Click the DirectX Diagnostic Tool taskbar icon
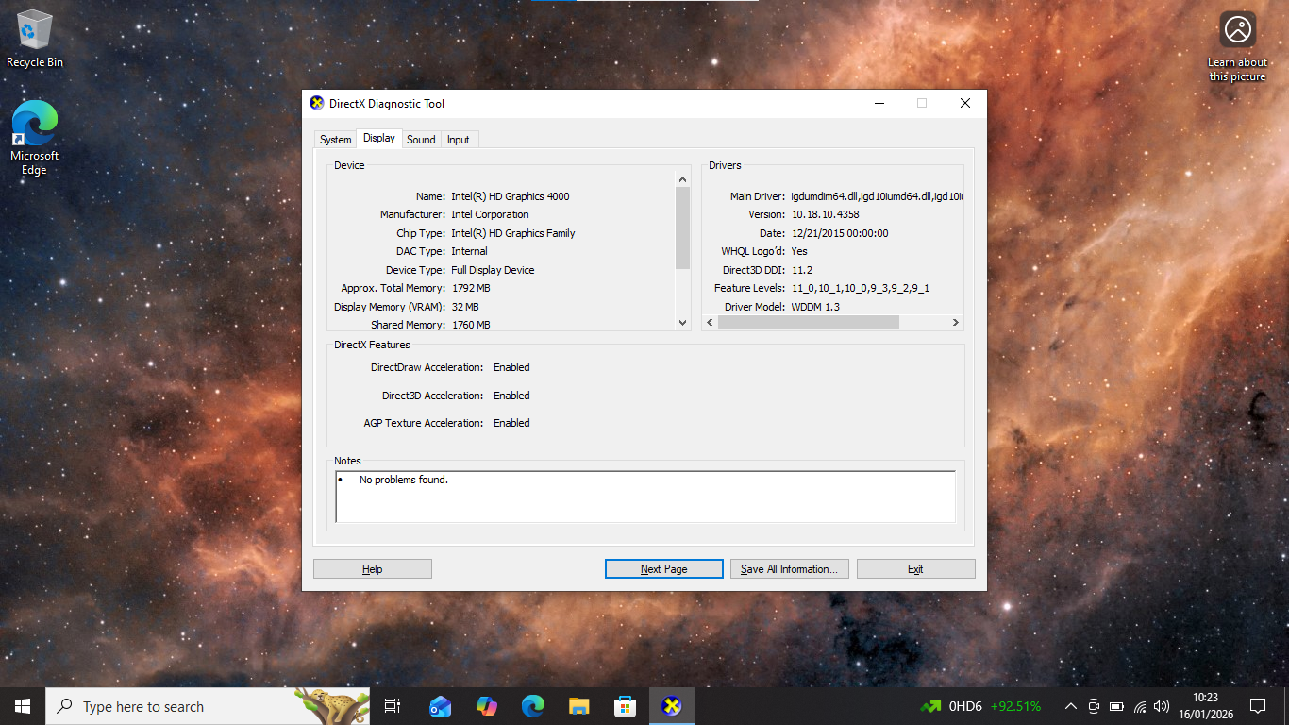The image size is (1289, 725). tap(671, 706)
